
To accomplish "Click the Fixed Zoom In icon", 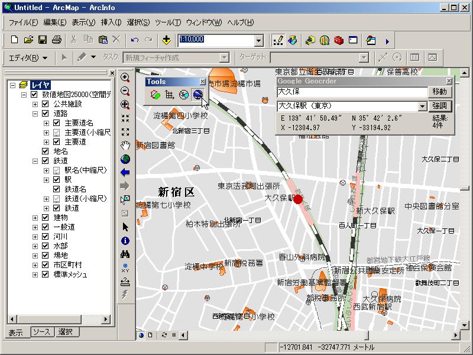I will point(125,118).
